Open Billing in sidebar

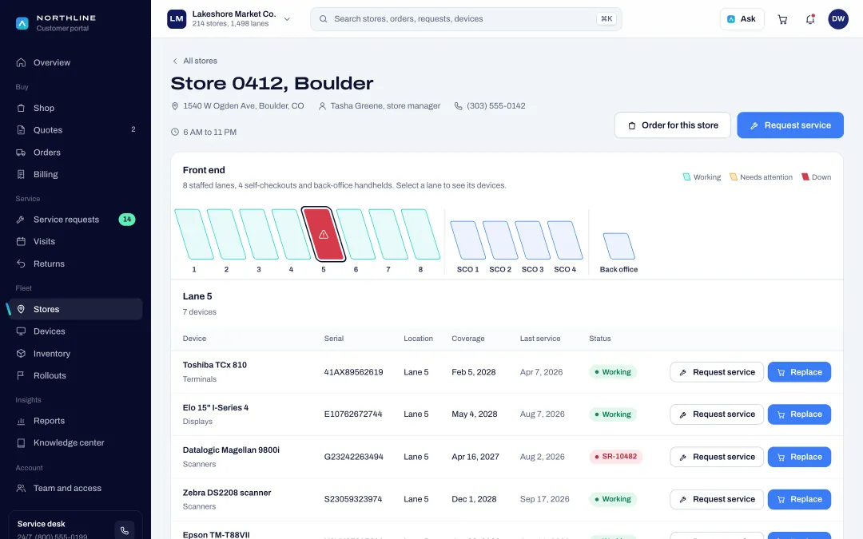[75, 174]
